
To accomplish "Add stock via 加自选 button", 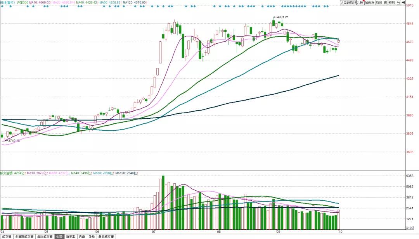I will pos(370,2).
